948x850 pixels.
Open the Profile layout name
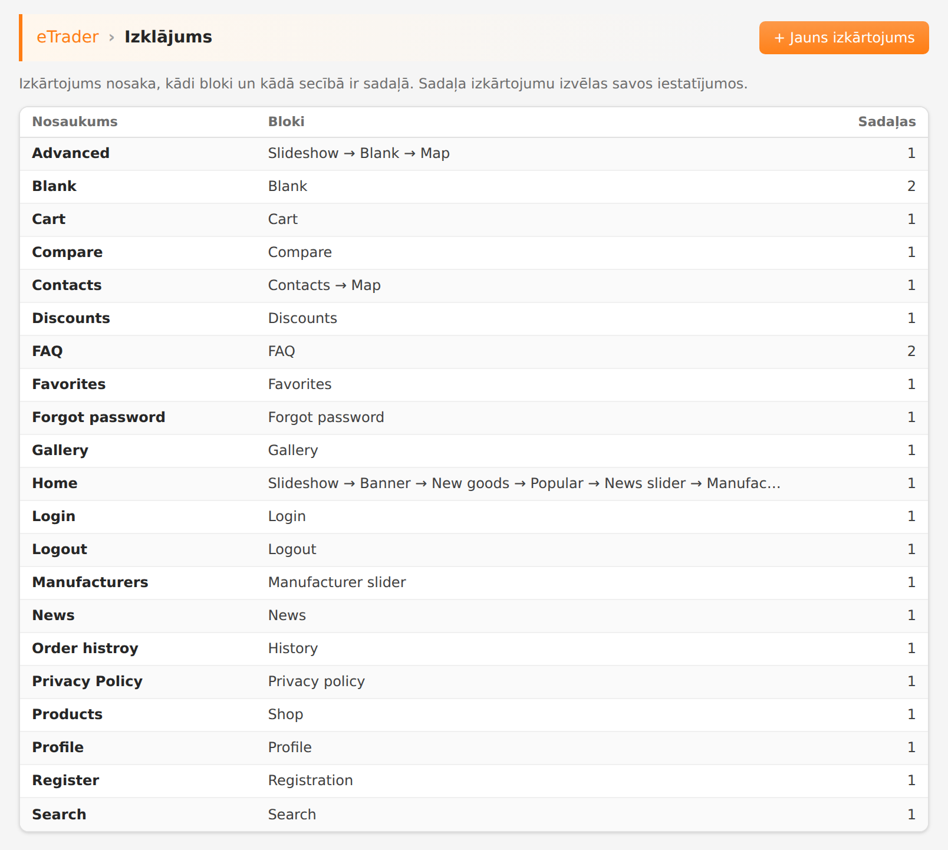58,747
